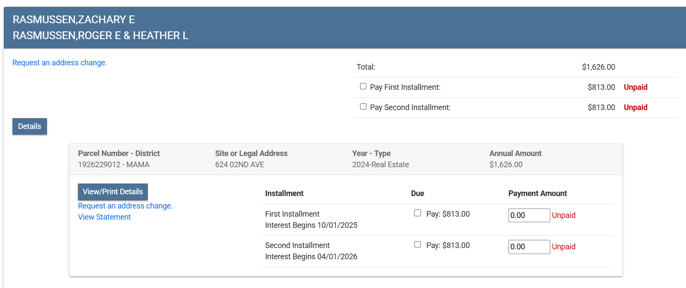The image size is (686, 288).
Task: Click the Total $1,626.00 amount in summary
Action: click(x=598, y=67)
